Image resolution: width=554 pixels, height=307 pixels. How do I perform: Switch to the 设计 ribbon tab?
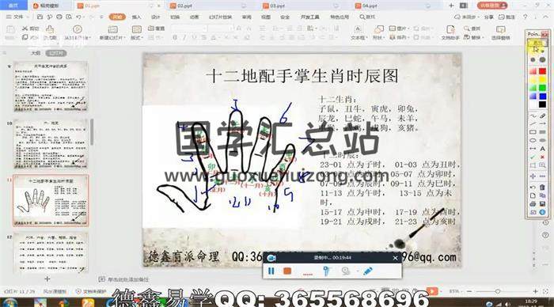point(155,17)
